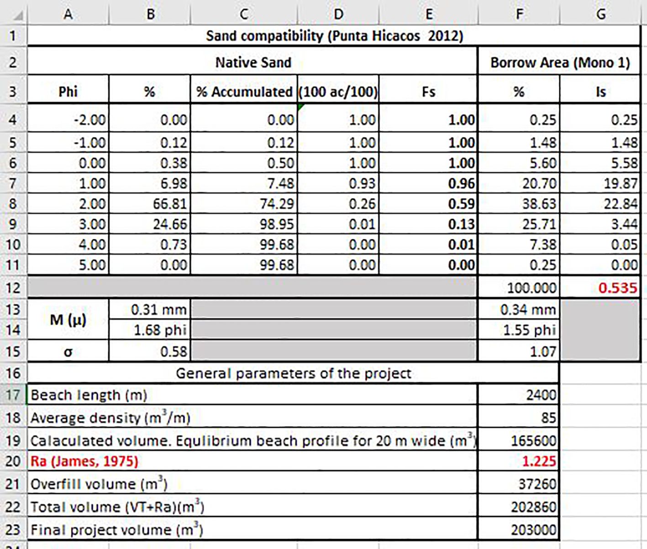647x549 pixels.
Task: Select the borrow area mean '0.34 mm' cell
Action: tap(518, 310)
